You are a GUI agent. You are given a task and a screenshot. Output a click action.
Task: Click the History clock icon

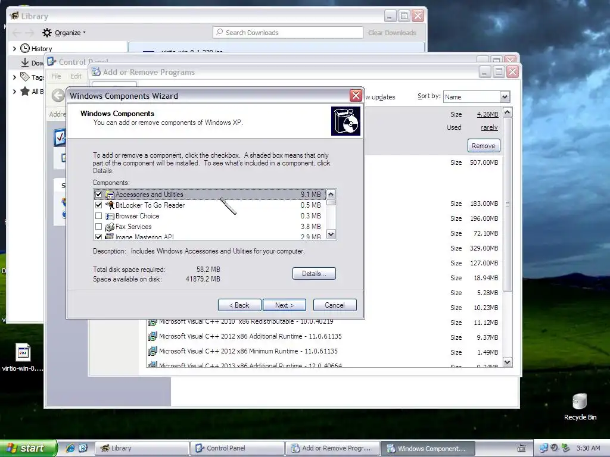[25, 48]
